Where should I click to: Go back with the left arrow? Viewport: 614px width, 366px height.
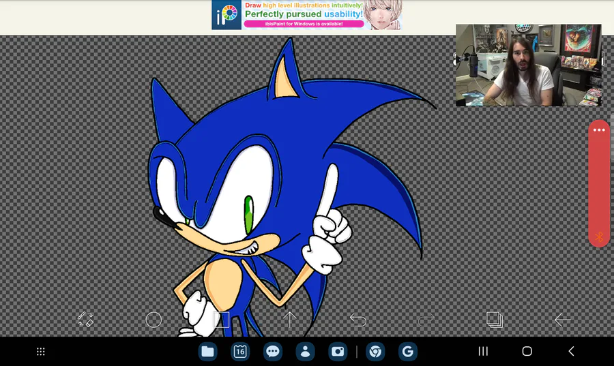pyautogui.click(x=563, y=320)
